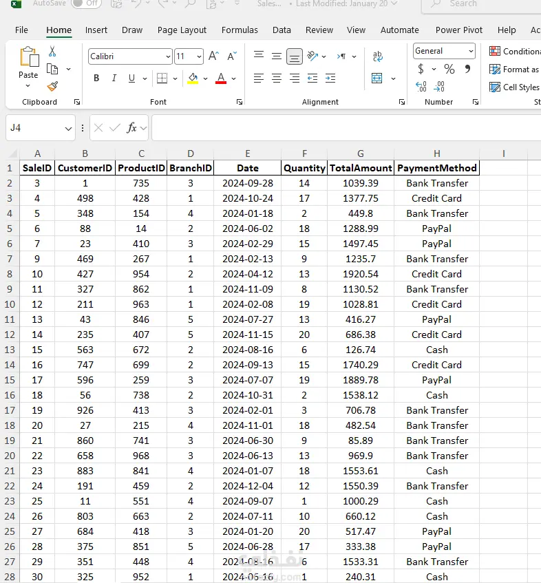Open the Calibri font name dropdown
The width and height of the screenshot is (541, 583).
point(168,56)
